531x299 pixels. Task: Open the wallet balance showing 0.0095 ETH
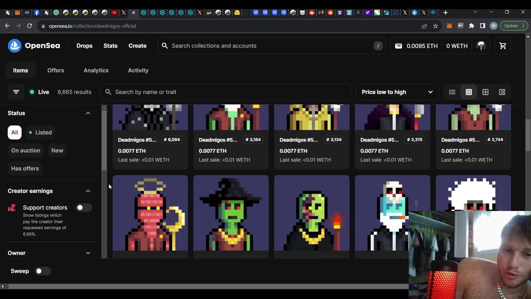coord(416,46)
